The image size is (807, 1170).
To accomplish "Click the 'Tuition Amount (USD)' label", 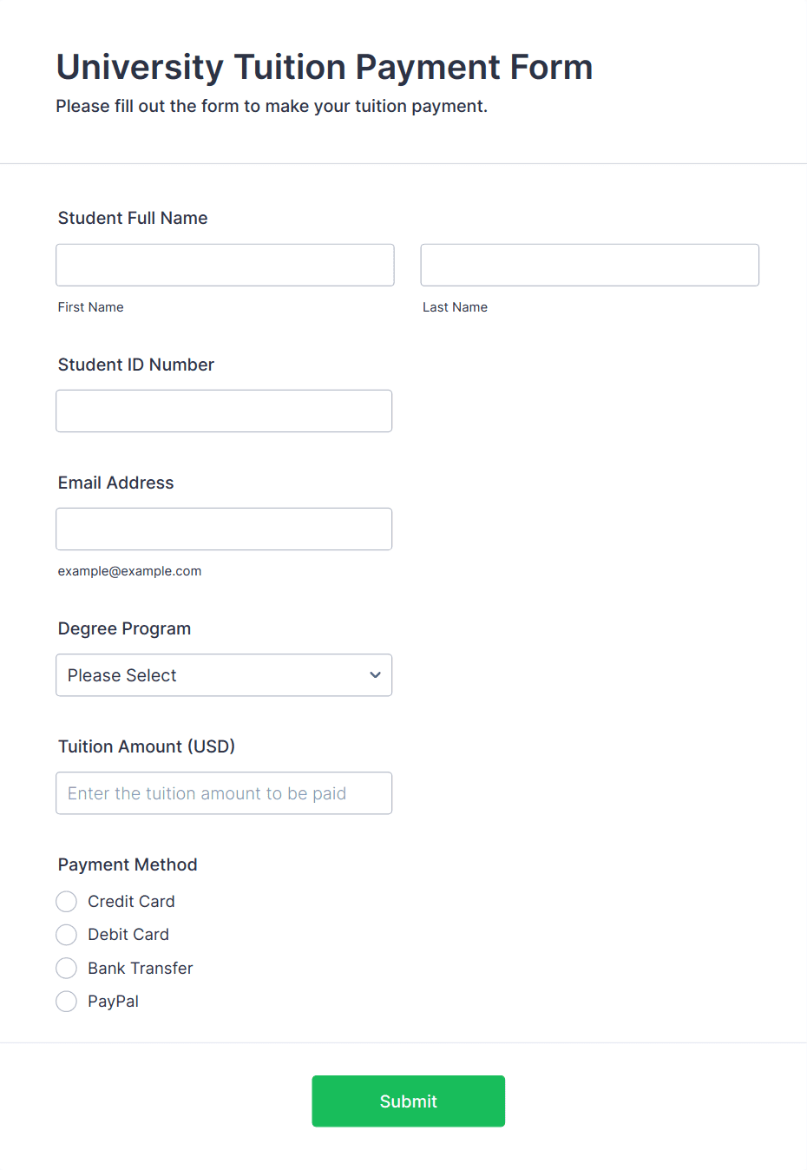I will point(147,746).
